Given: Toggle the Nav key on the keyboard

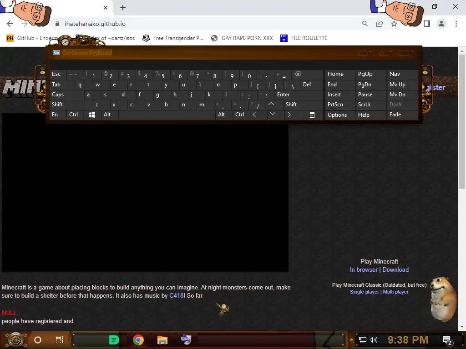Looking at the screenshot, I should point(402,74).
